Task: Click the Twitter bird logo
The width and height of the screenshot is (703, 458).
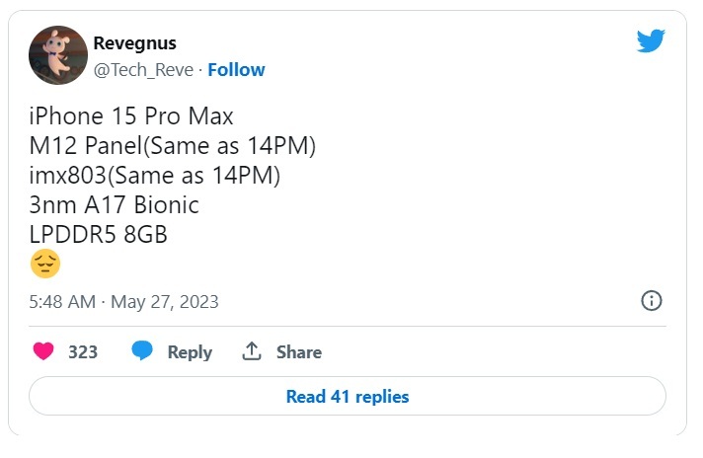Action: [x=651, y=40]
